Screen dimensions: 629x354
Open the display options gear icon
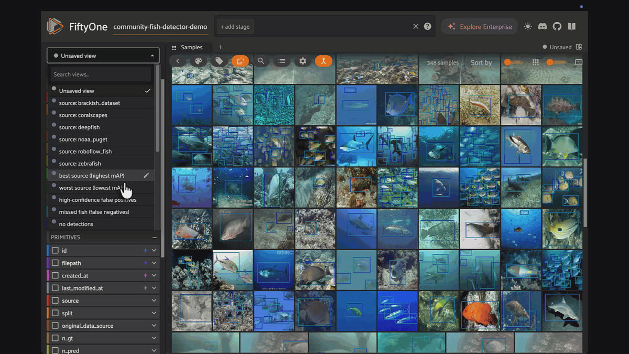(x=302, y=61)
